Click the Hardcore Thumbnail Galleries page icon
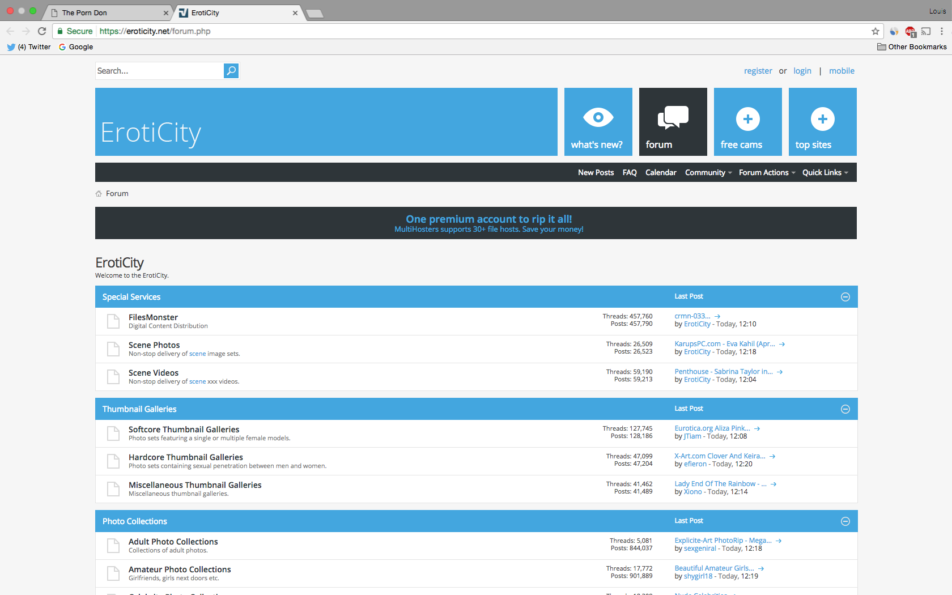952x595 pixels. [113, 461]
